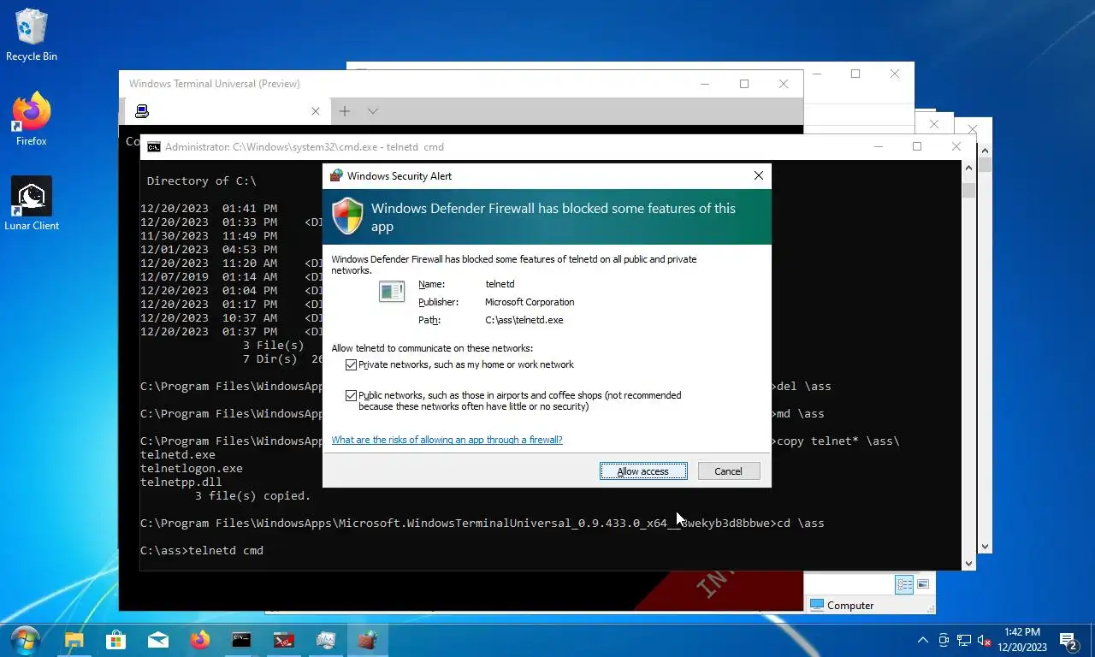
Task: Open the Lunar Client desktop shortcut
Action: pyautogui.click(x=32, y=204)
